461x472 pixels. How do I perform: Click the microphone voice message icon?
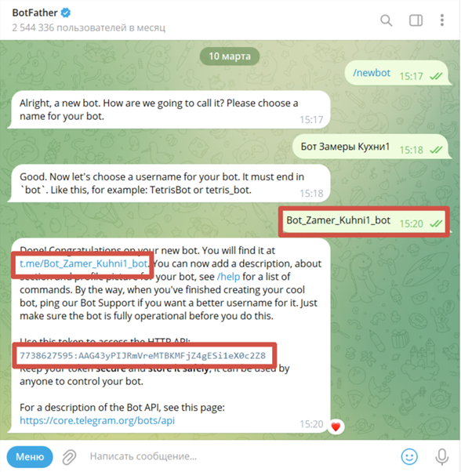click(x=441, y=456)
